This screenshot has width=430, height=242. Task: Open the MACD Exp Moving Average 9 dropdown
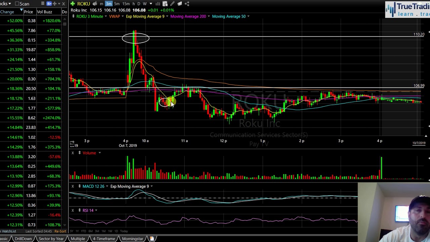pos(152,186)
